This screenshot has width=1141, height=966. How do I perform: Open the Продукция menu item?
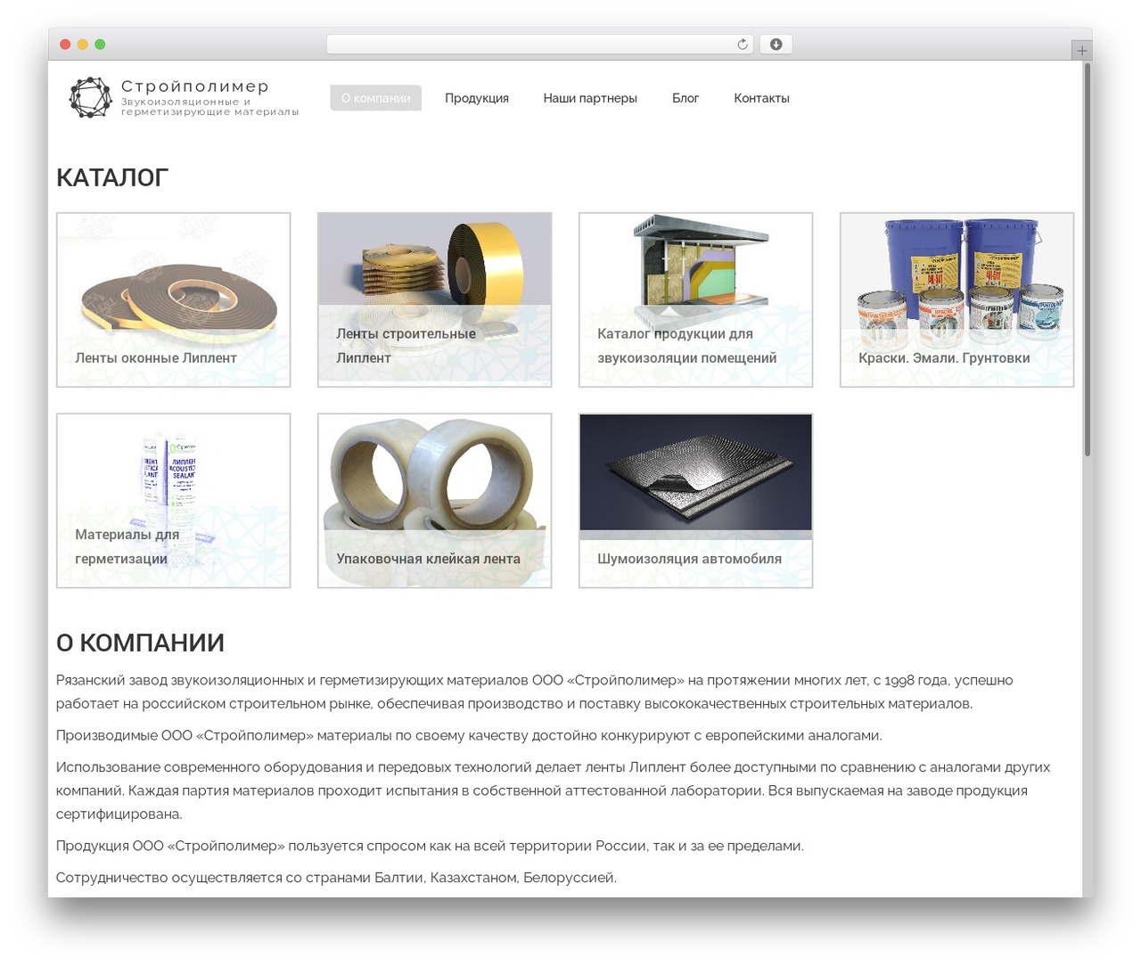tap(477, 98)
